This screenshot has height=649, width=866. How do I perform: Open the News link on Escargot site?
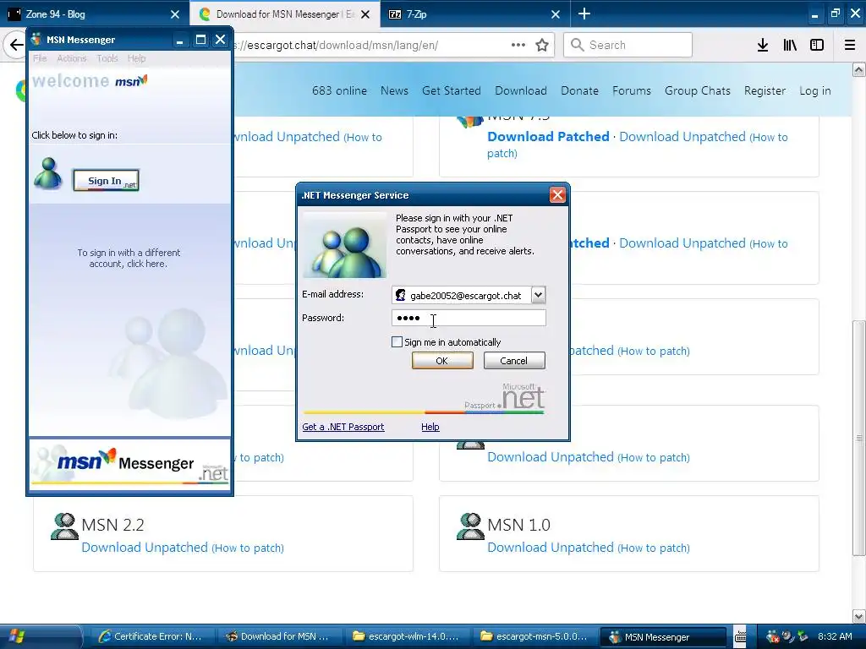(x=394, y=90)
